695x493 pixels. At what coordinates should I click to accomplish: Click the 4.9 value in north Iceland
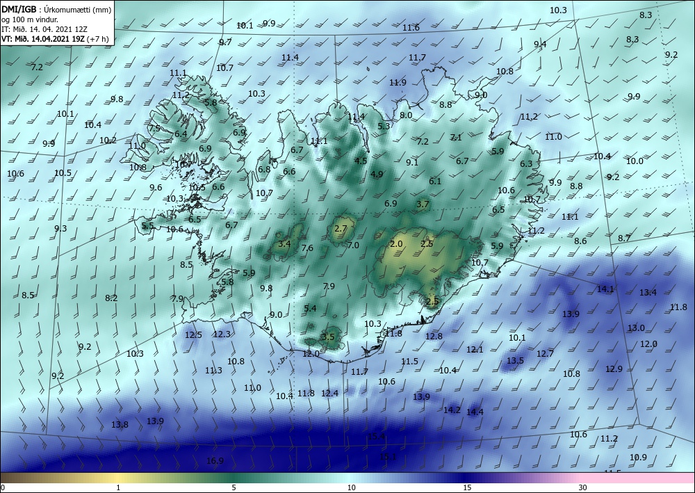(x=377, y=175)
